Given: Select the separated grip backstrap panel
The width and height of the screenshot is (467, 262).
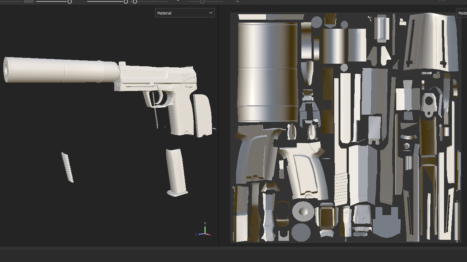Looking at the screenshot, I should pos(202,115).
